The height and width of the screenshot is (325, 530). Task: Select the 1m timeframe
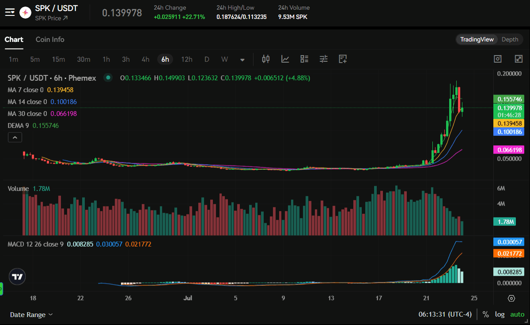click(14, 59)
